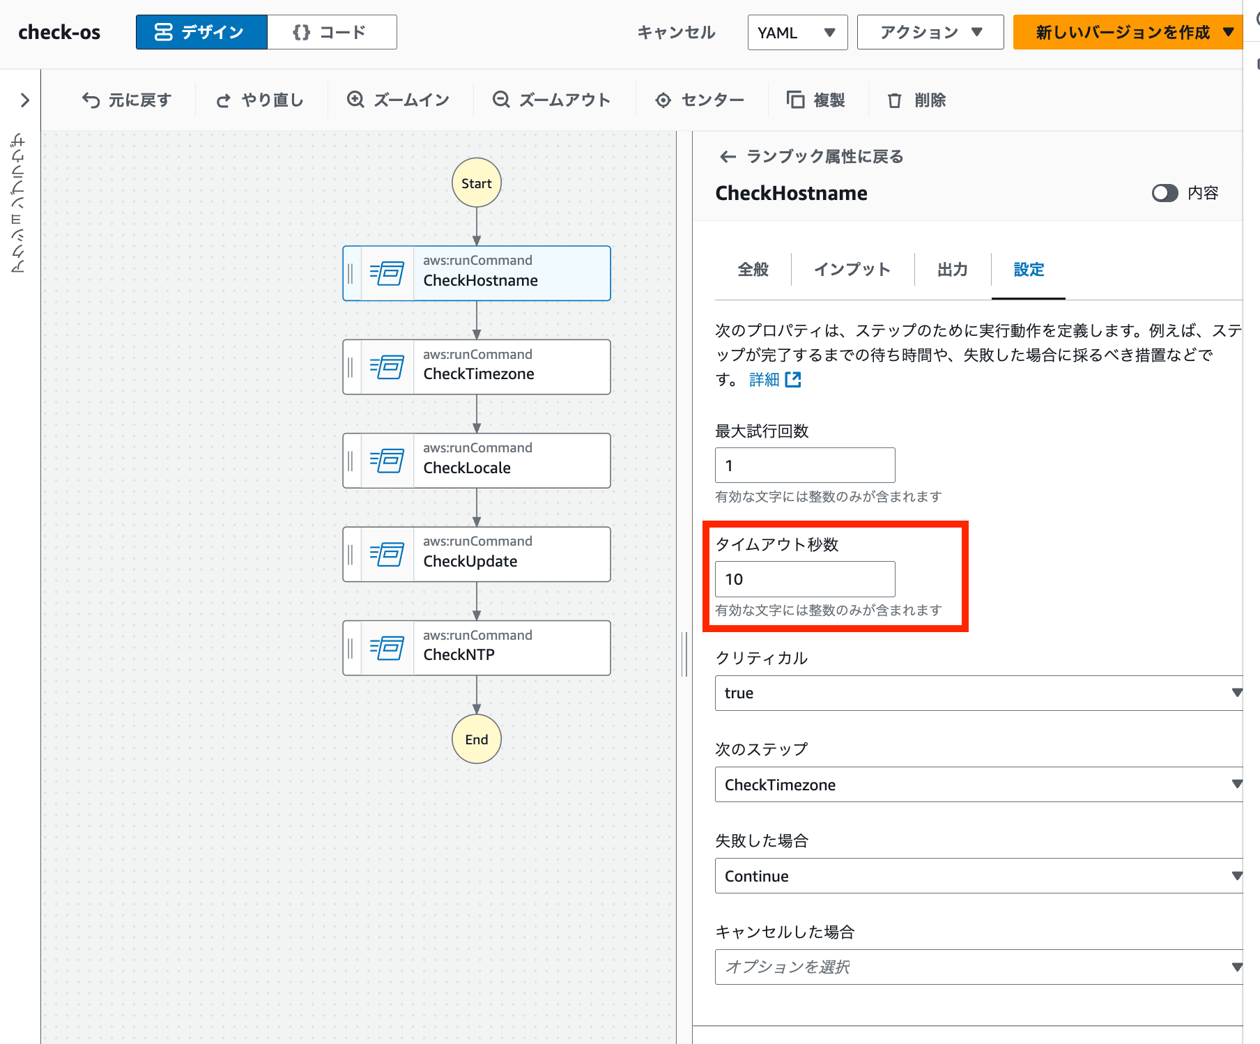Click the センター toolbar label
1260x1044 pixels.
(x=712, y=100)
